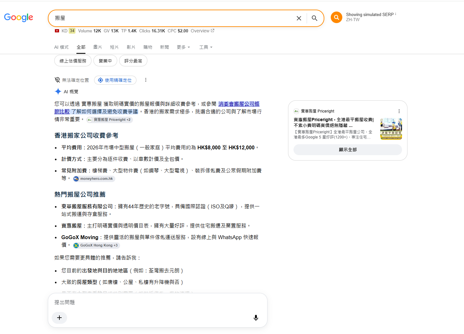464x334 pixels.
Task: Click the 熱門搬屋公司推薦 heading
Action: point(80,194)
